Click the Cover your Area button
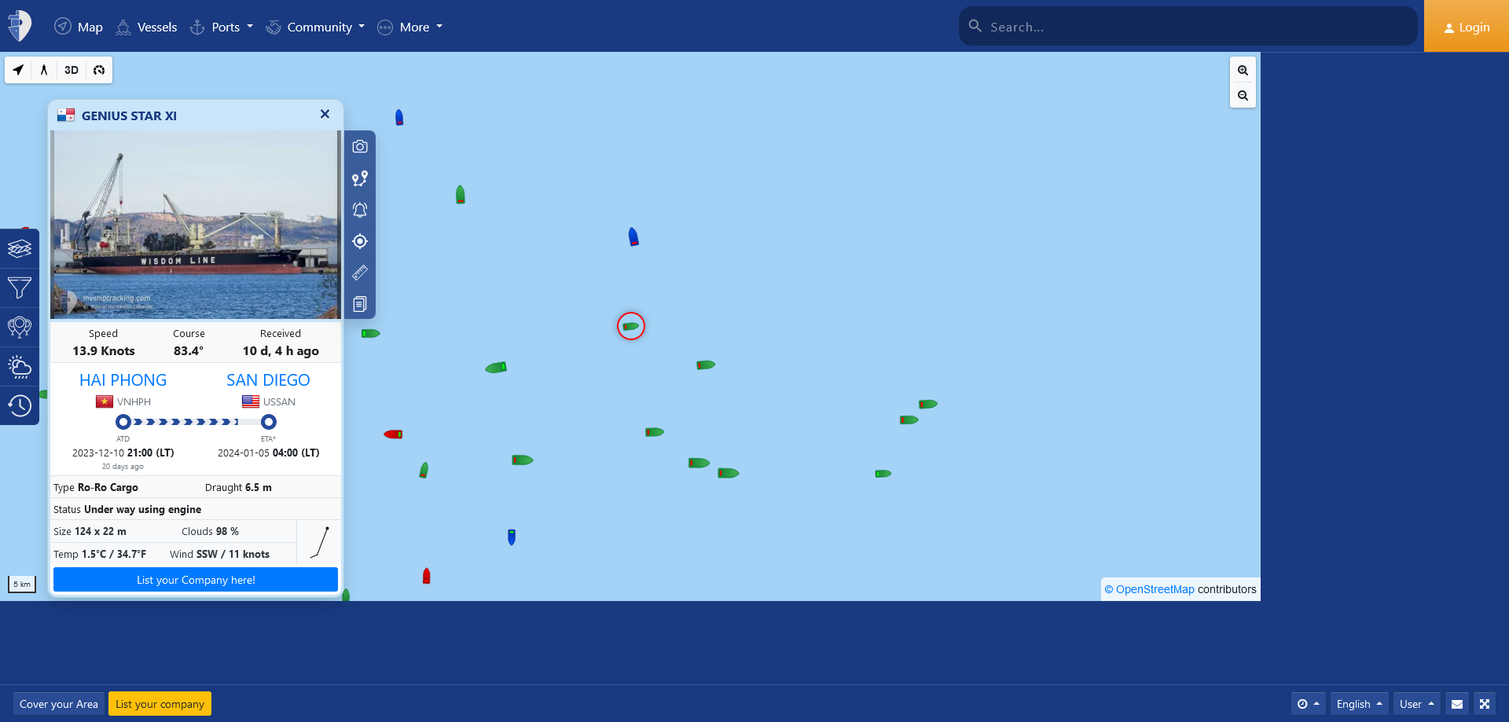The width and height of the screenshot is (1509, 722). tap(59, 704)
